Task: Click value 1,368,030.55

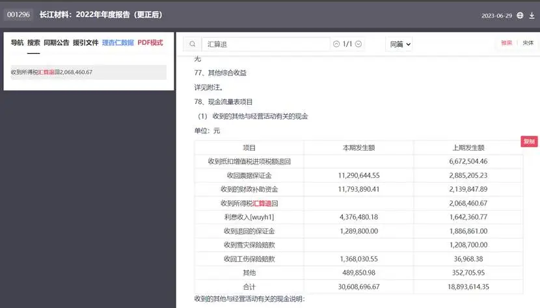Action: 358,259
